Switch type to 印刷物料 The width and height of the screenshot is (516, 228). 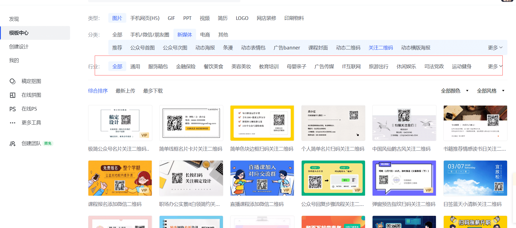click(294, 18)
